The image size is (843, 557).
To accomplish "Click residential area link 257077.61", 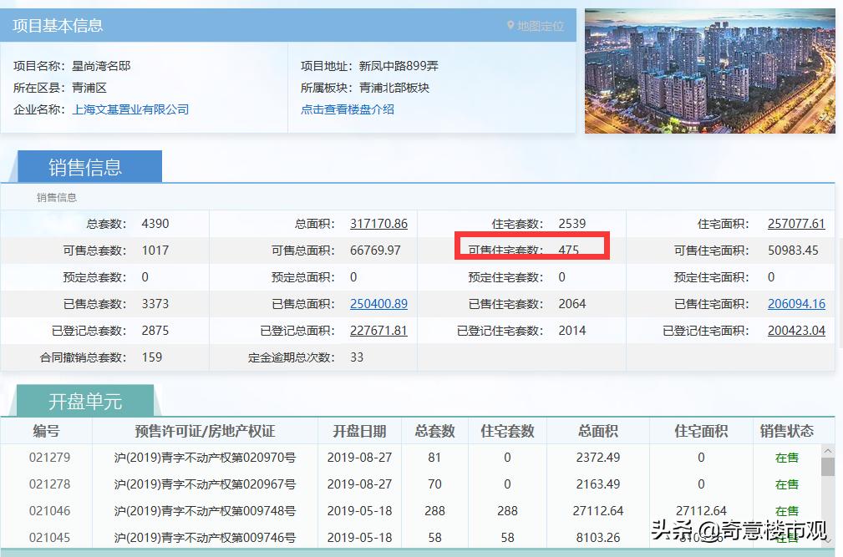I will tap(796, 224).
